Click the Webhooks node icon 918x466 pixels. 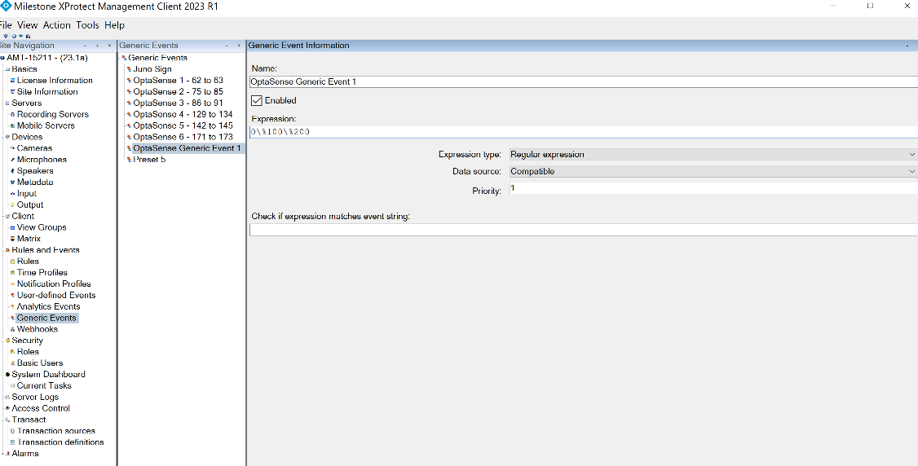pos(12,329)
